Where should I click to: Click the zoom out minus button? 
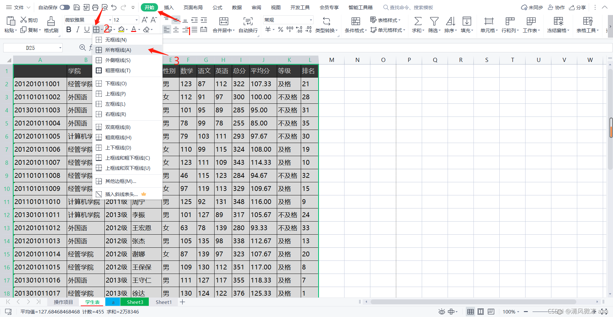526,312
